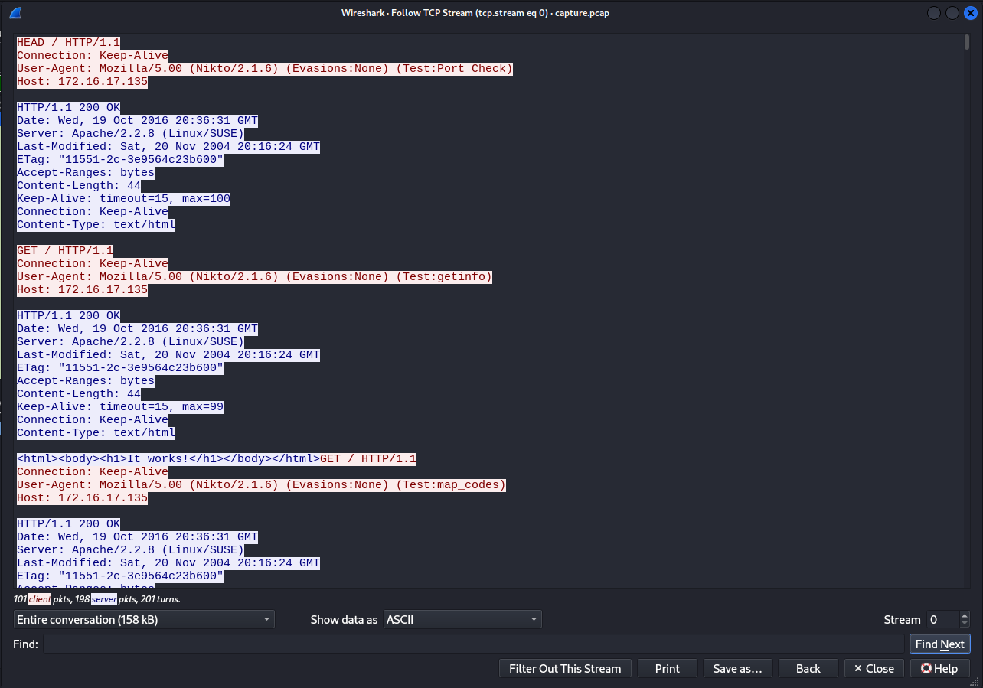This screenshot has height=688, width=983.
Task: Click the window title text 'capture.pcap'
Action: pos(582,12)
